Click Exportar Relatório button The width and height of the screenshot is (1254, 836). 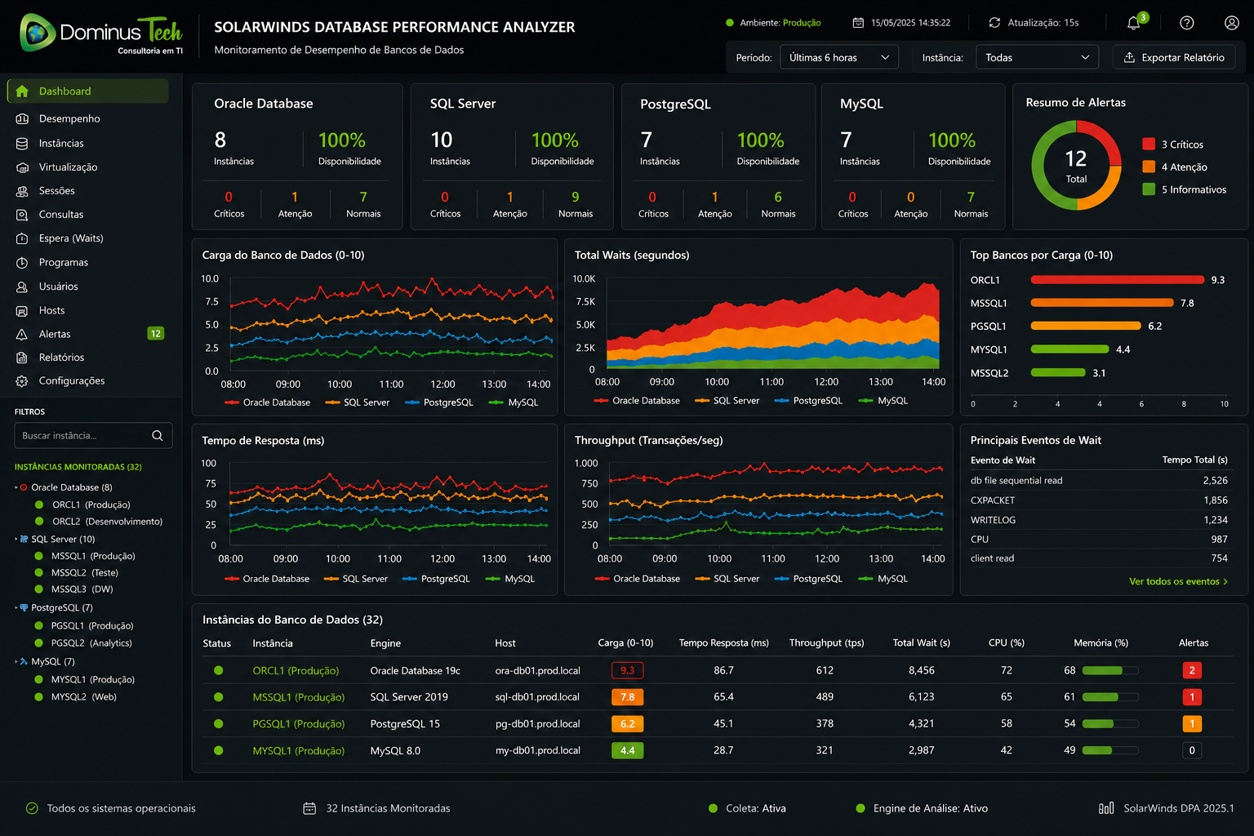(x=1174, y=57)
